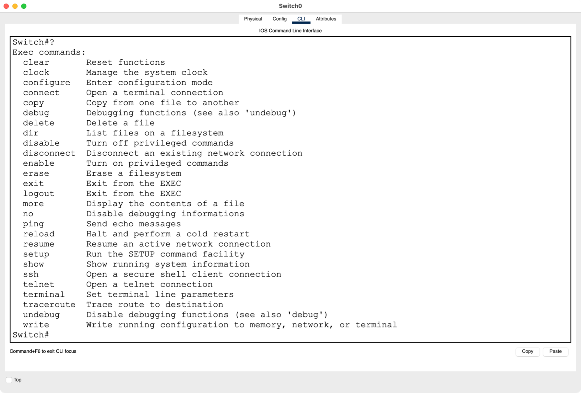Image resolution: width=581 pixels, height=393 pixels.
Task: Click the ping command line
Action: pos(33,224)
